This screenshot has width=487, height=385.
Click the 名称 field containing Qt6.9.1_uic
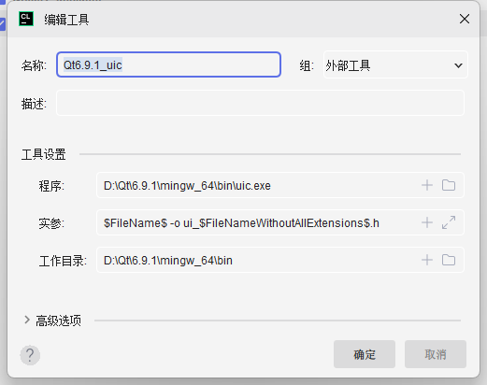tap(168, 64)
